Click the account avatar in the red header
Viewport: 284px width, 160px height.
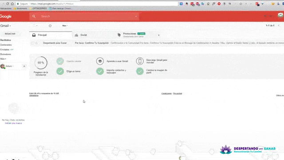point(280,16)
